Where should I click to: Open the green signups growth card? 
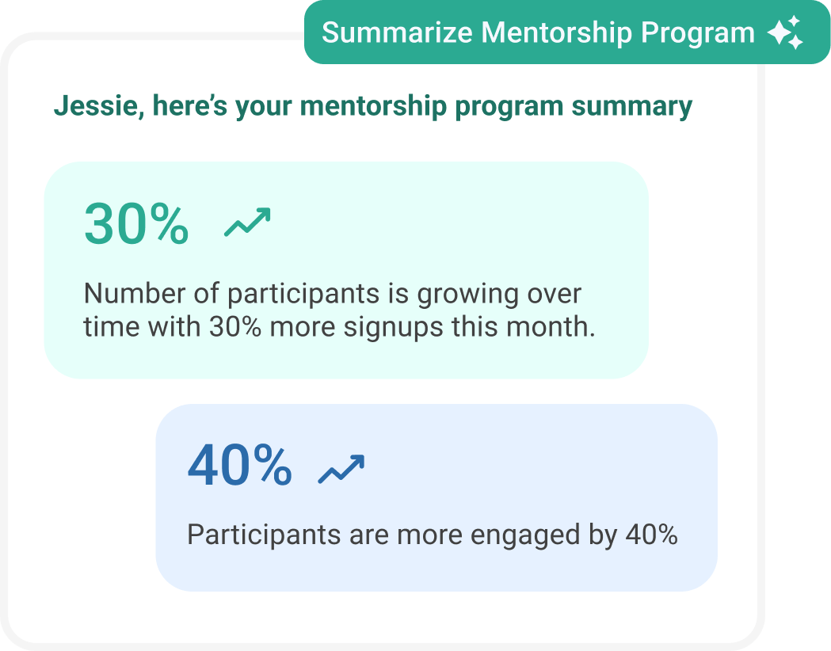[347, 270]
